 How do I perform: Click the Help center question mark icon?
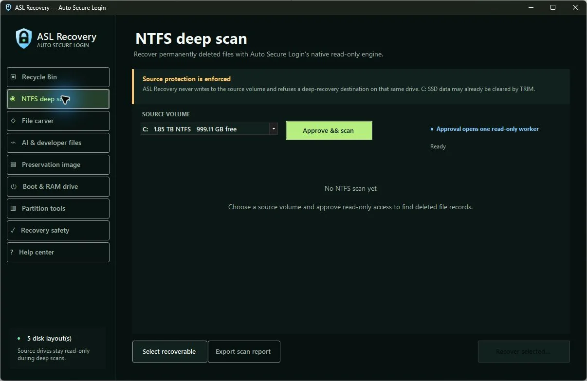(12, 252)
